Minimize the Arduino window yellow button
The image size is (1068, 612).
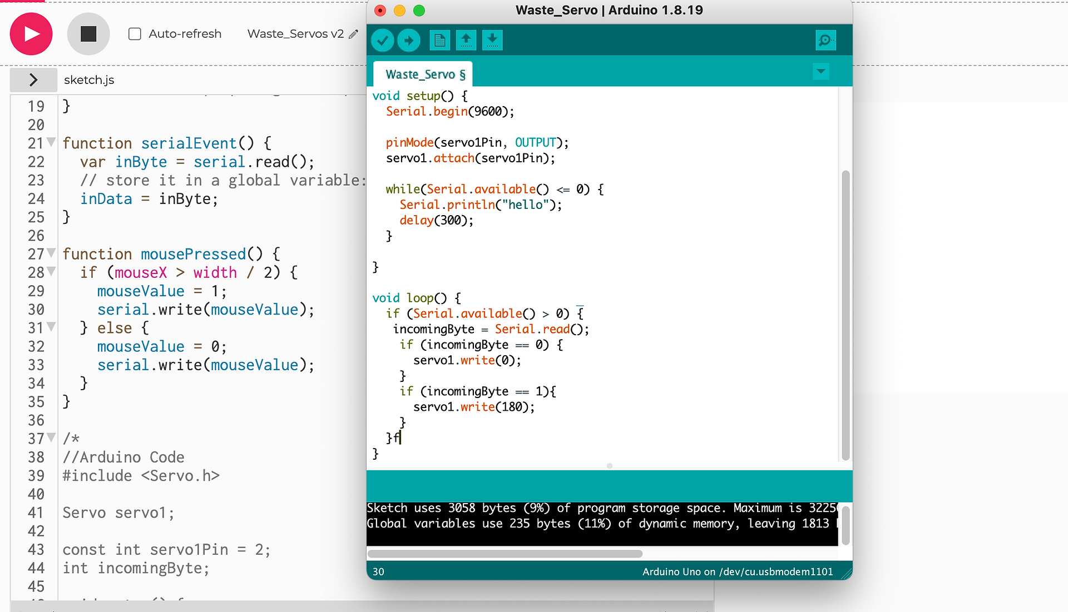(399, 11)
